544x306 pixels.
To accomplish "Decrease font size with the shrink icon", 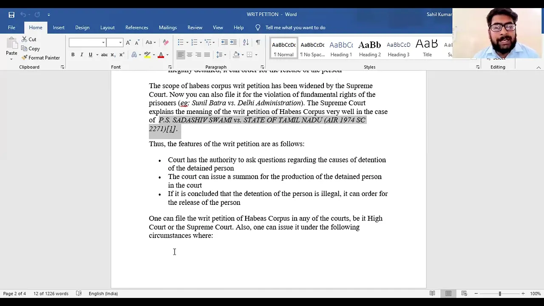I will pos(137,42).
